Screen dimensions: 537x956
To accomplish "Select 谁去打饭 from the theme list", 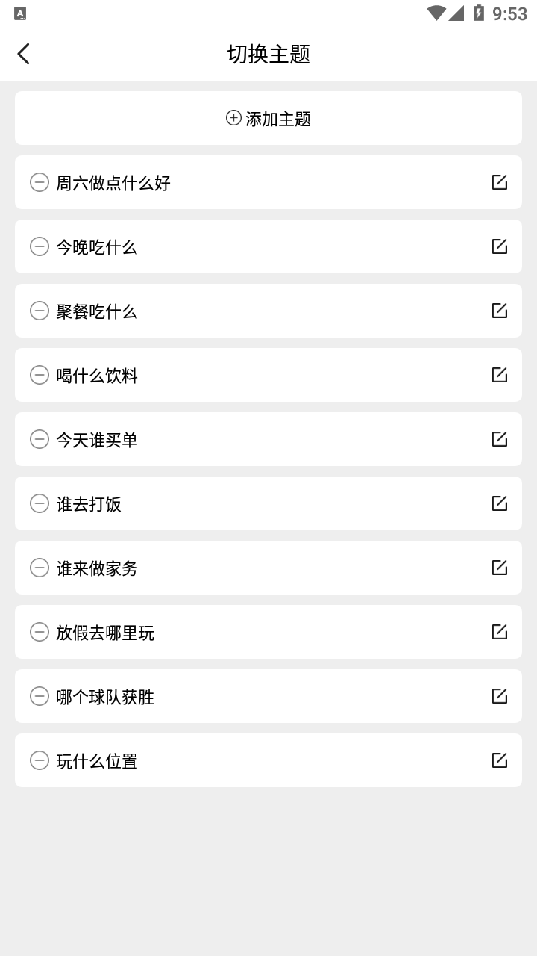I will [89, 504].
